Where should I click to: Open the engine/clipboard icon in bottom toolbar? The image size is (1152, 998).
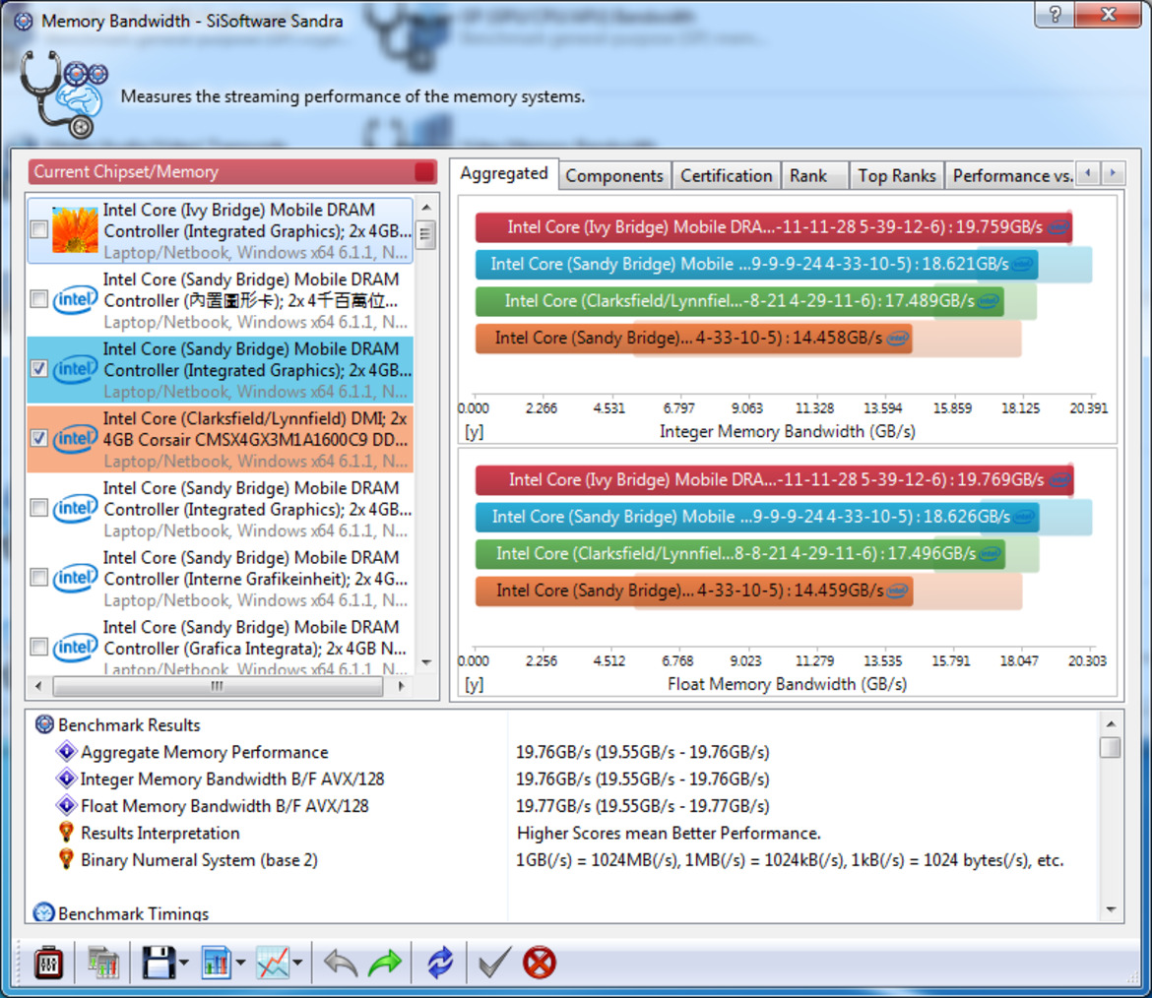(x=48, y=963)
